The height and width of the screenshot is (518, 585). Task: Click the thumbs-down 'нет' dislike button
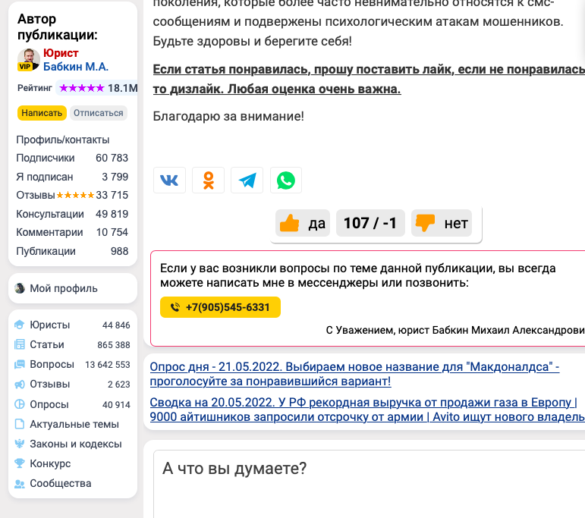[442, 223]
